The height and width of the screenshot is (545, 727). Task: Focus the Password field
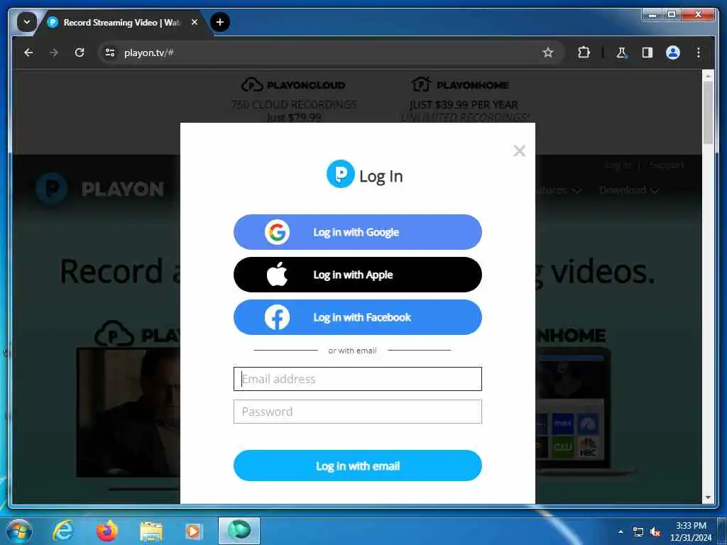pyautogui.click(x=358, y=412)
